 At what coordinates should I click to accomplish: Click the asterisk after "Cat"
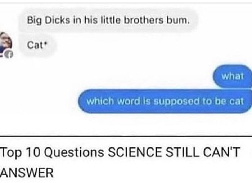click(45, 42)
